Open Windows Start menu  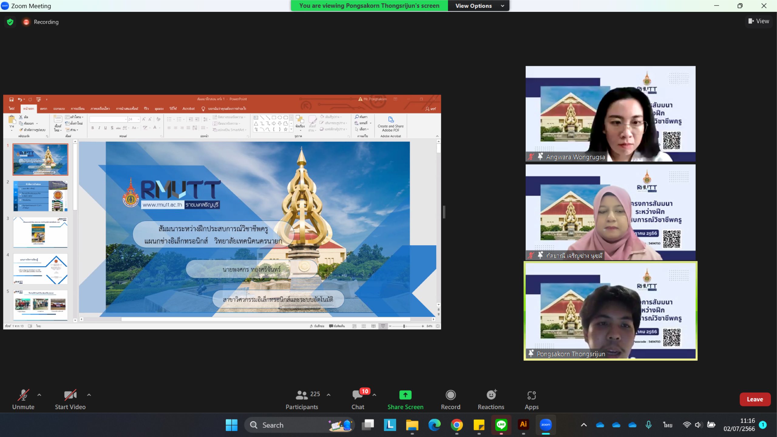click(232, 425)
